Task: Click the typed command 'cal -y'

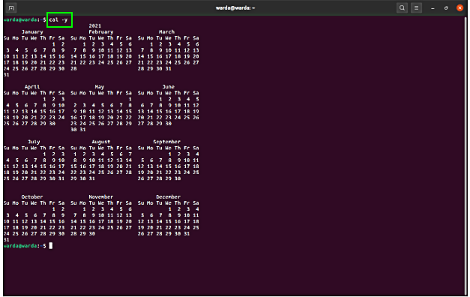Action: [x=58, y=19]
